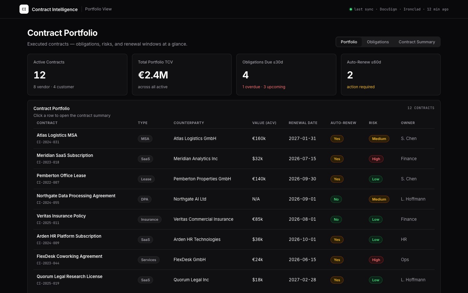Viewport: 468px width, 293px height.
Task: Click the Risk column header
Action: pyautogui.click(x=373, y=123)
